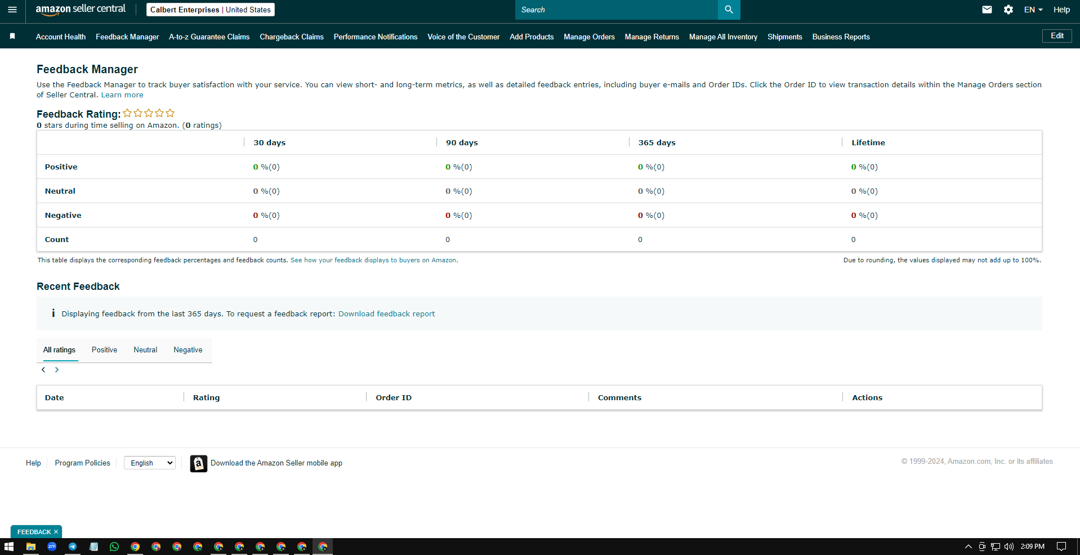This screenshot has width=1080, height=555.
Task: Open Chargeback Claims in the nav bar
Action: pyautogui.click(x=292, y=37)
